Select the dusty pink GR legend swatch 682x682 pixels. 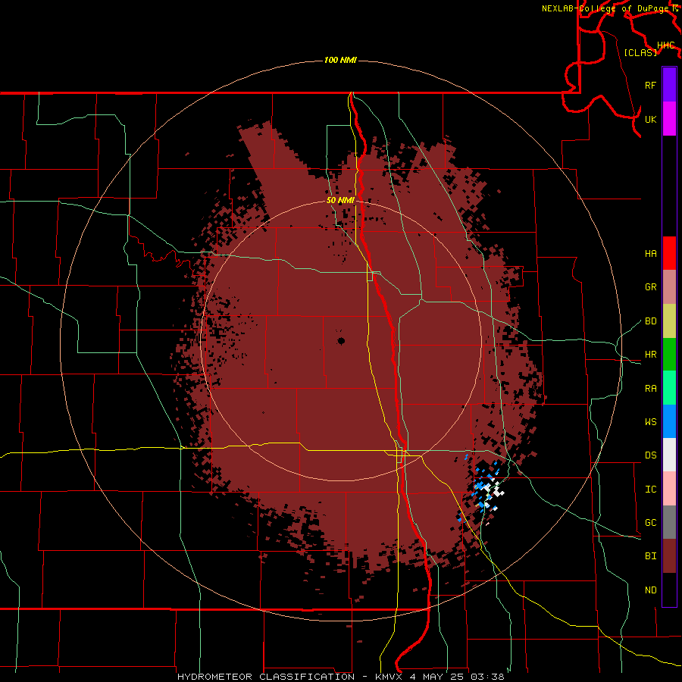tap(669, 286)
